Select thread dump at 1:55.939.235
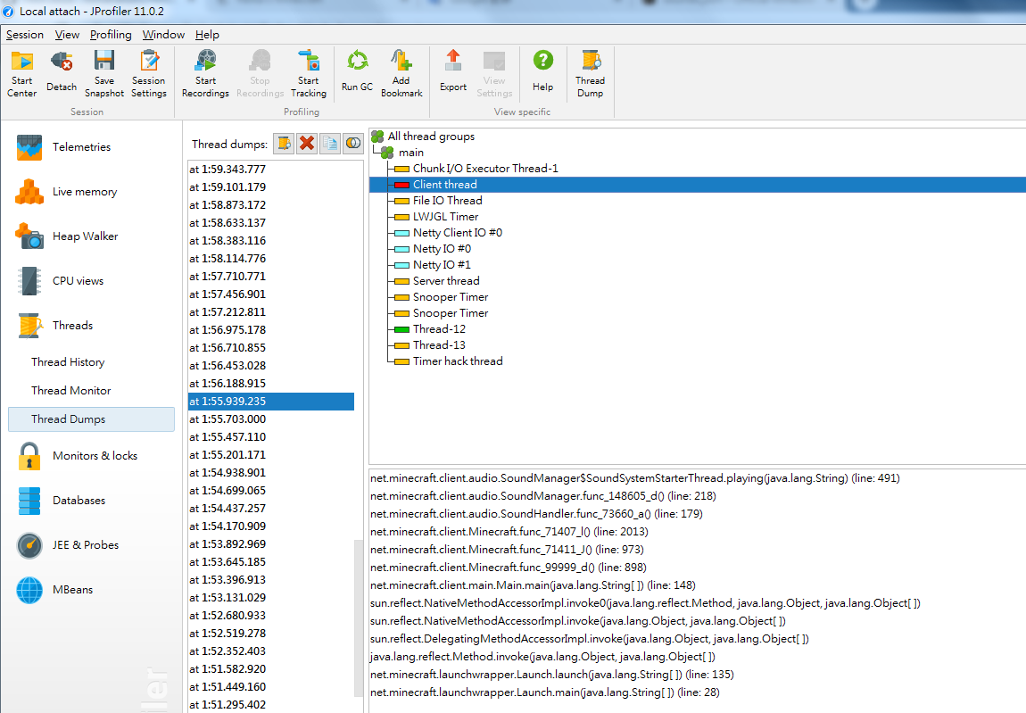The image size is (1026, 713). click(x=271, y=402)
